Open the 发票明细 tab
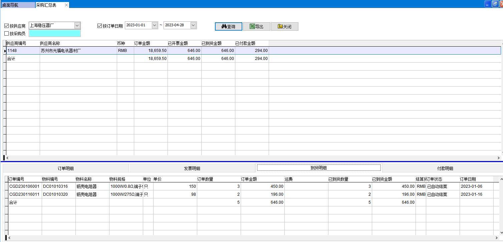The width and height of the screenshot is (503, 242). click(x=192, y=168)
